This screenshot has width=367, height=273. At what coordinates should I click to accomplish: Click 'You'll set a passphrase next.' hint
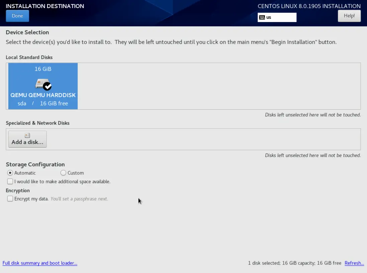79,199
